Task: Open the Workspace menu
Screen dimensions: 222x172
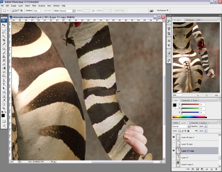Action: 162,10
